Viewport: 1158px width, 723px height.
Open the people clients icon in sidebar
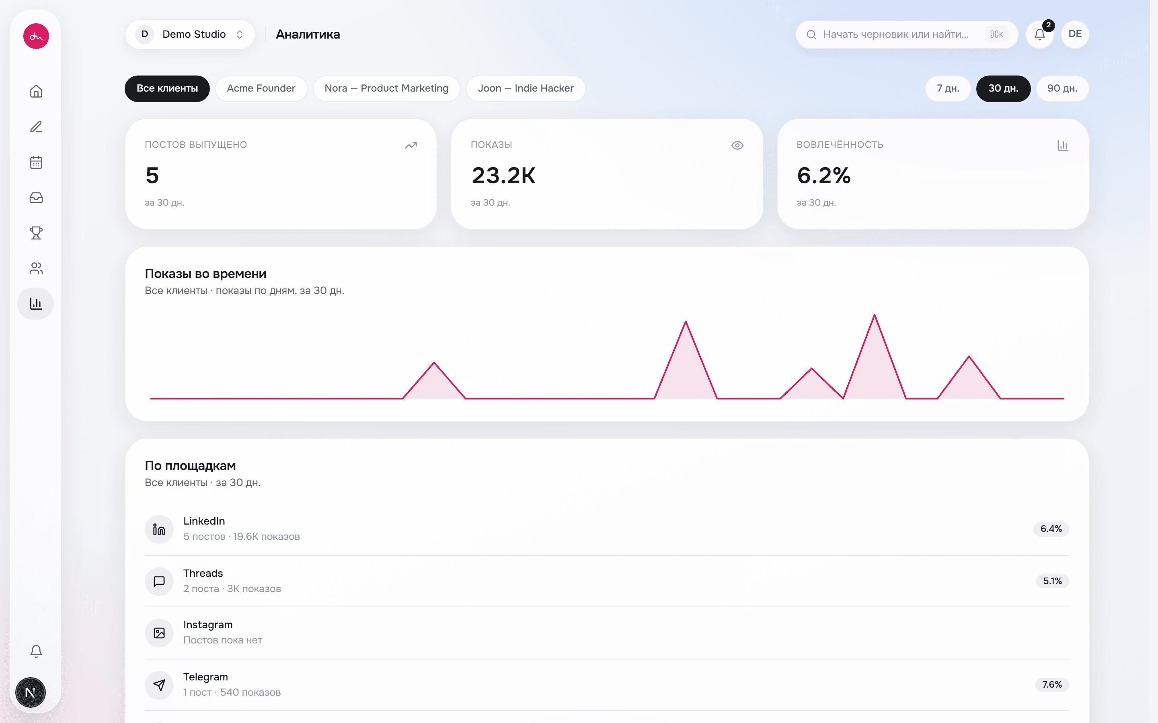click(36, 268)
